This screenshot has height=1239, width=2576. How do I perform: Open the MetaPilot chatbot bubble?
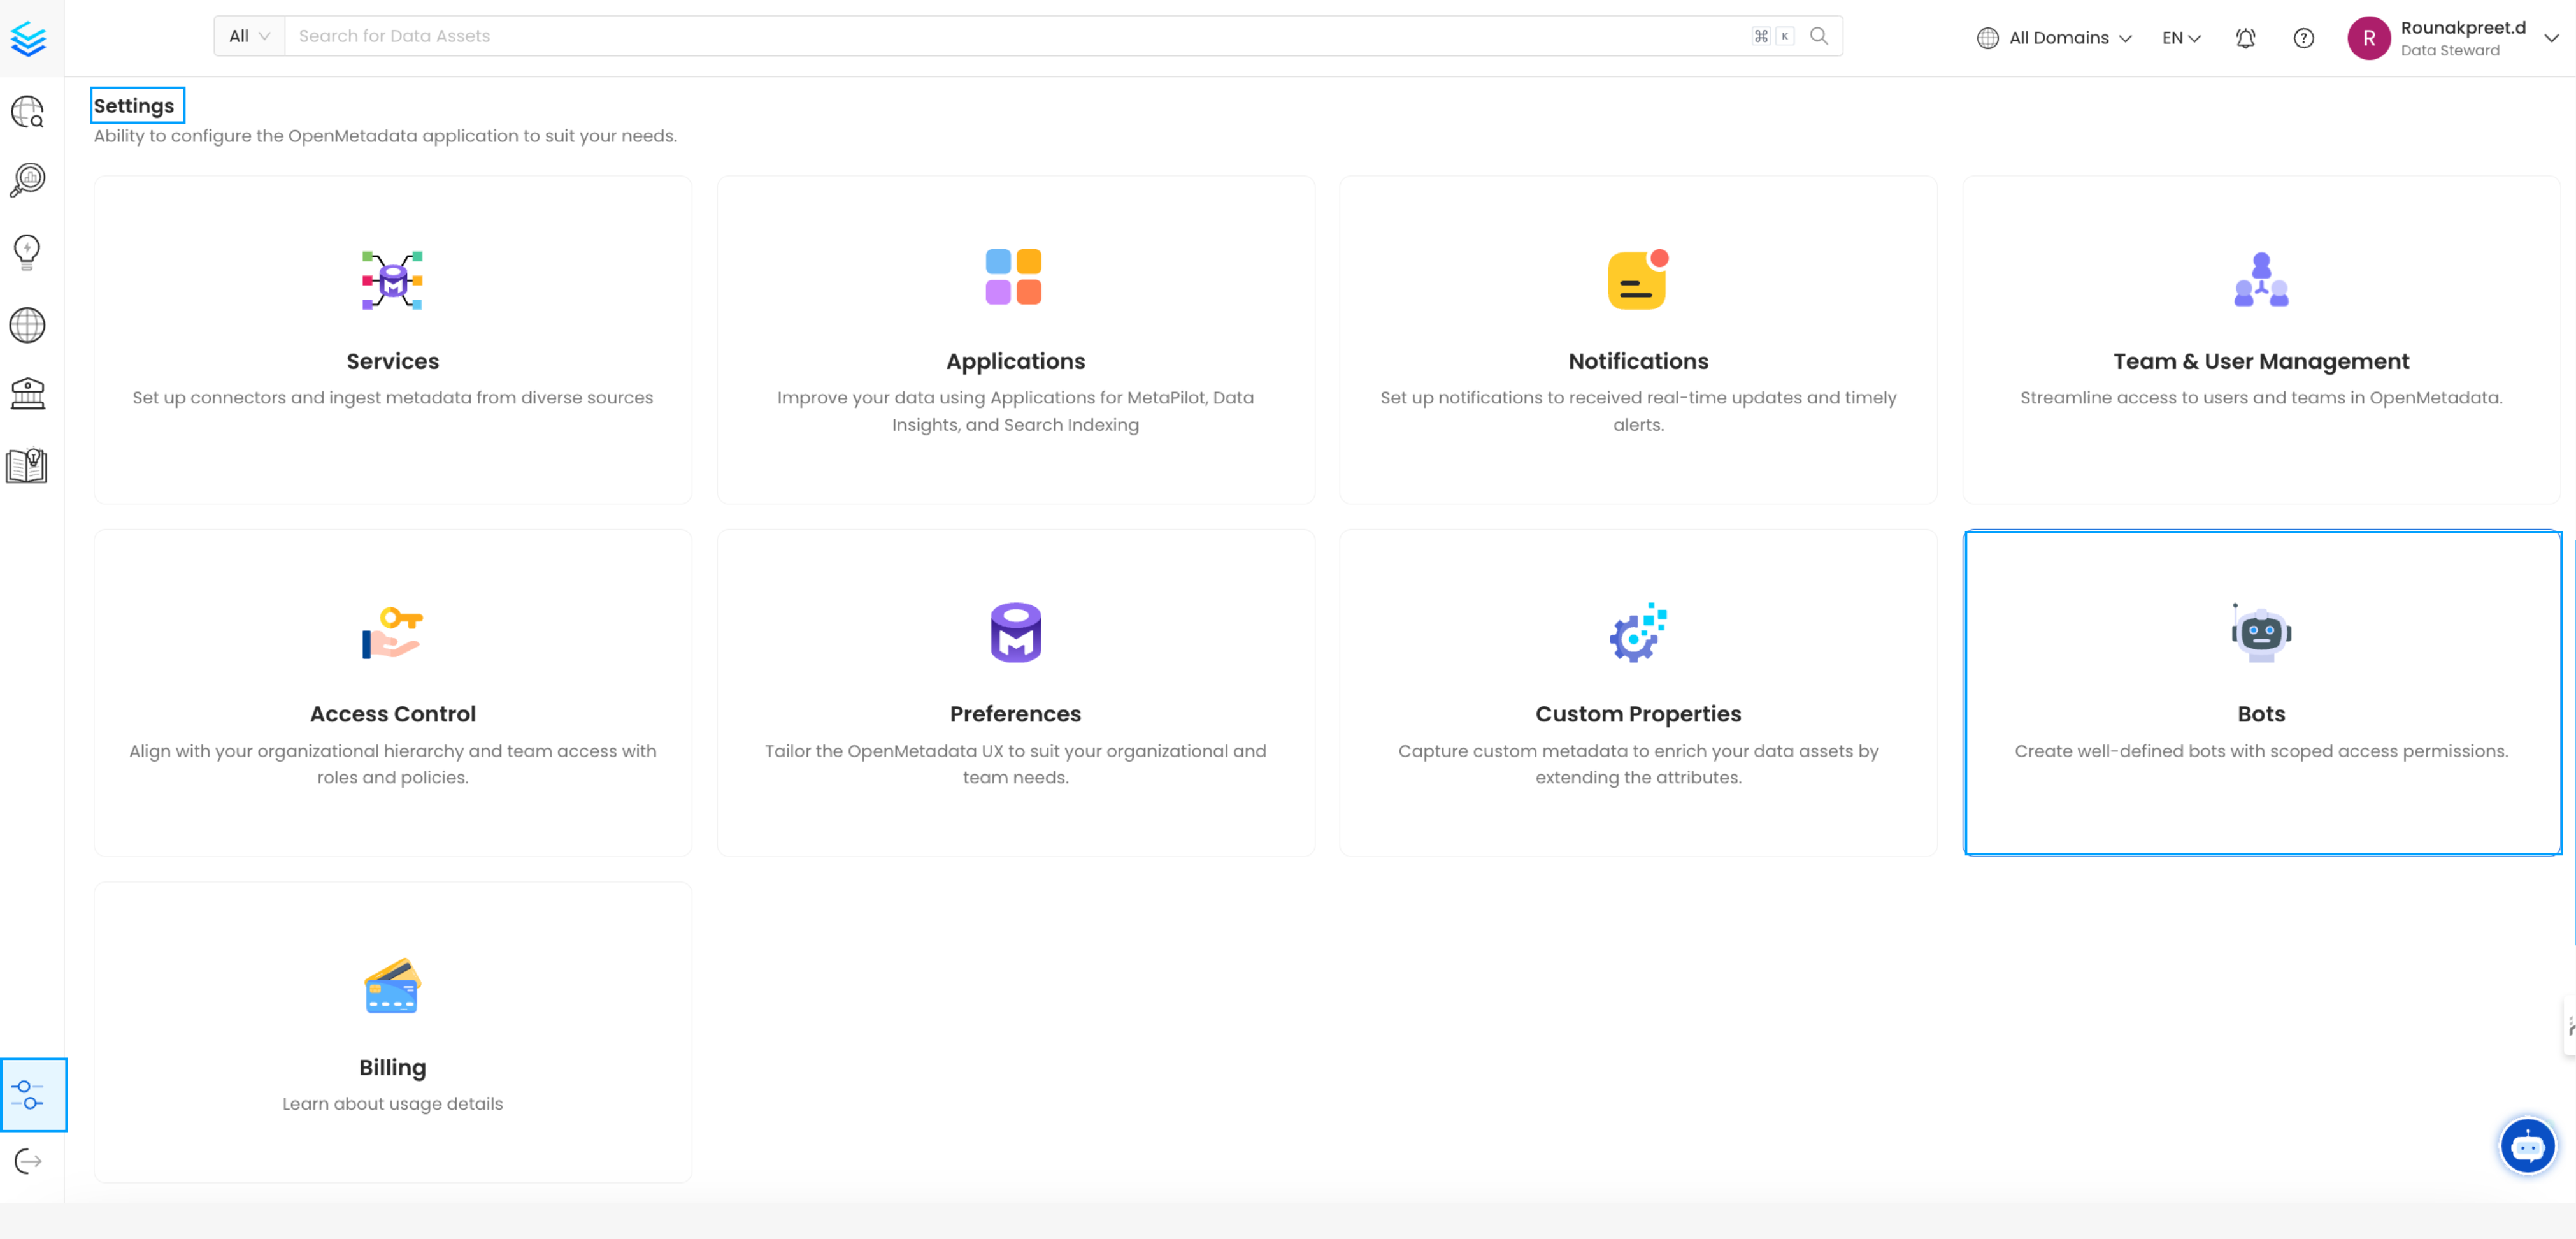[x=2527, y=1146]
